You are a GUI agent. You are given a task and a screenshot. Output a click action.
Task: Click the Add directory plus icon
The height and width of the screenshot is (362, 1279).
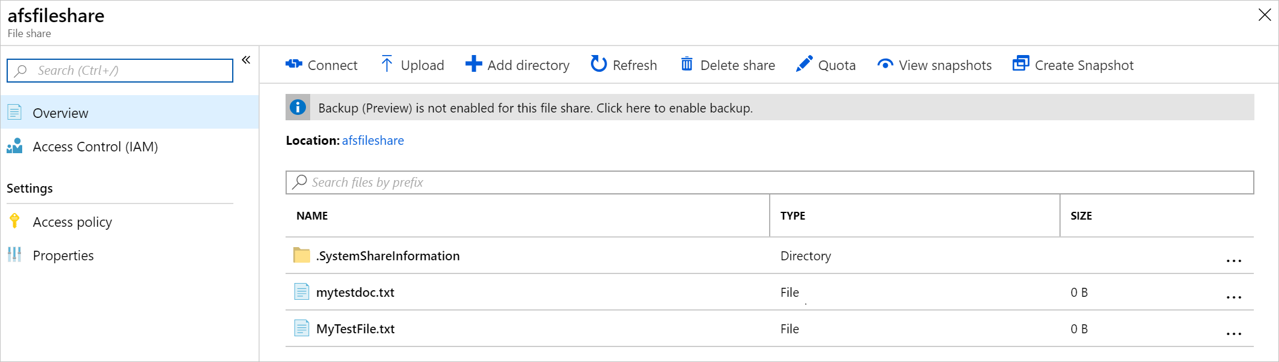(473, 64)
